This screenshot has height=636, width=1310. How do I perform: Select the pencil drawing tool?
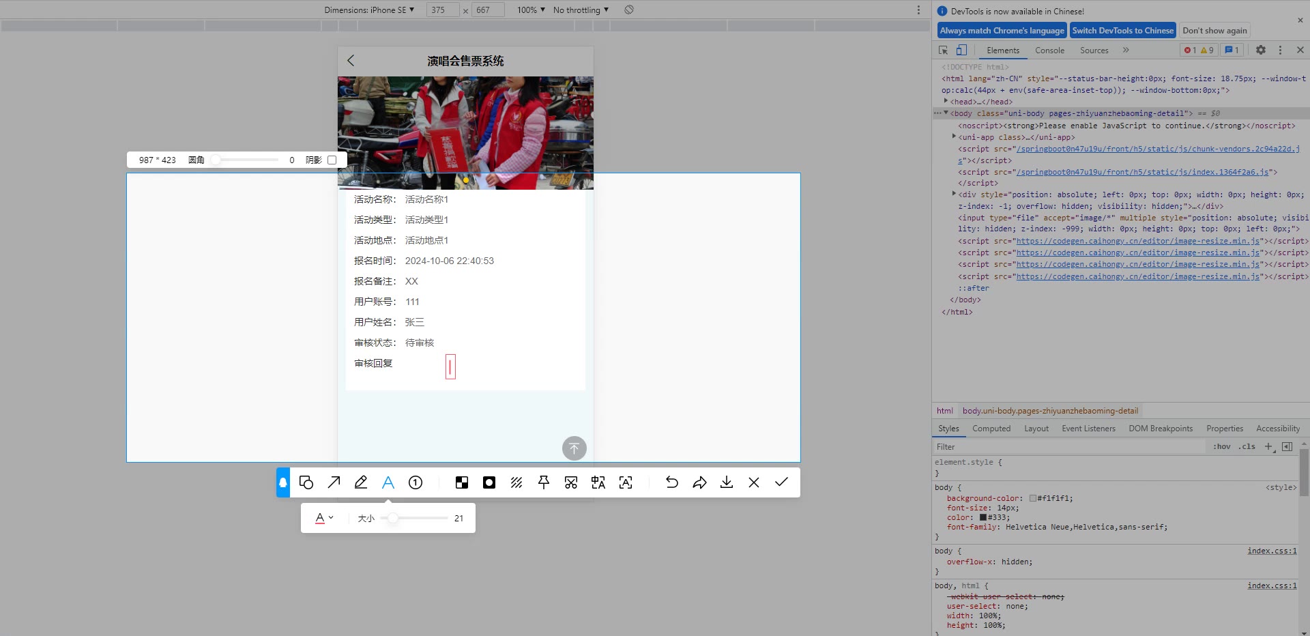click(361, 482)
